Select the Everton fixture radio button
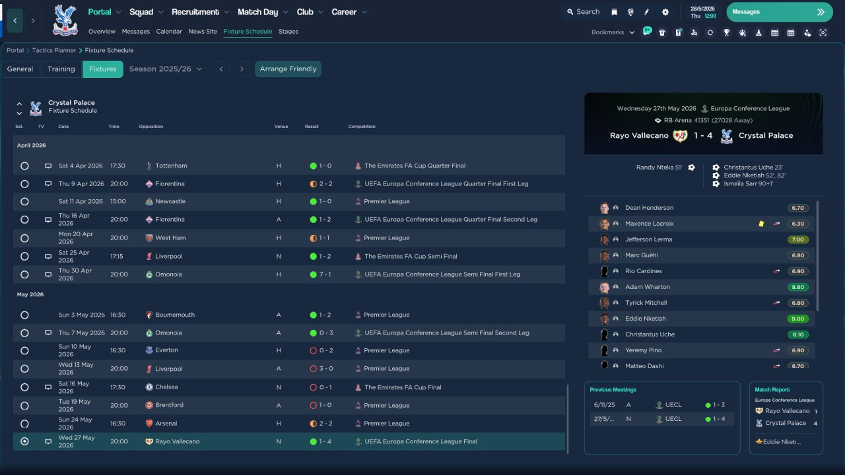Image resolution: width=845 pixels, height=475 pixels. pos(24,350)
